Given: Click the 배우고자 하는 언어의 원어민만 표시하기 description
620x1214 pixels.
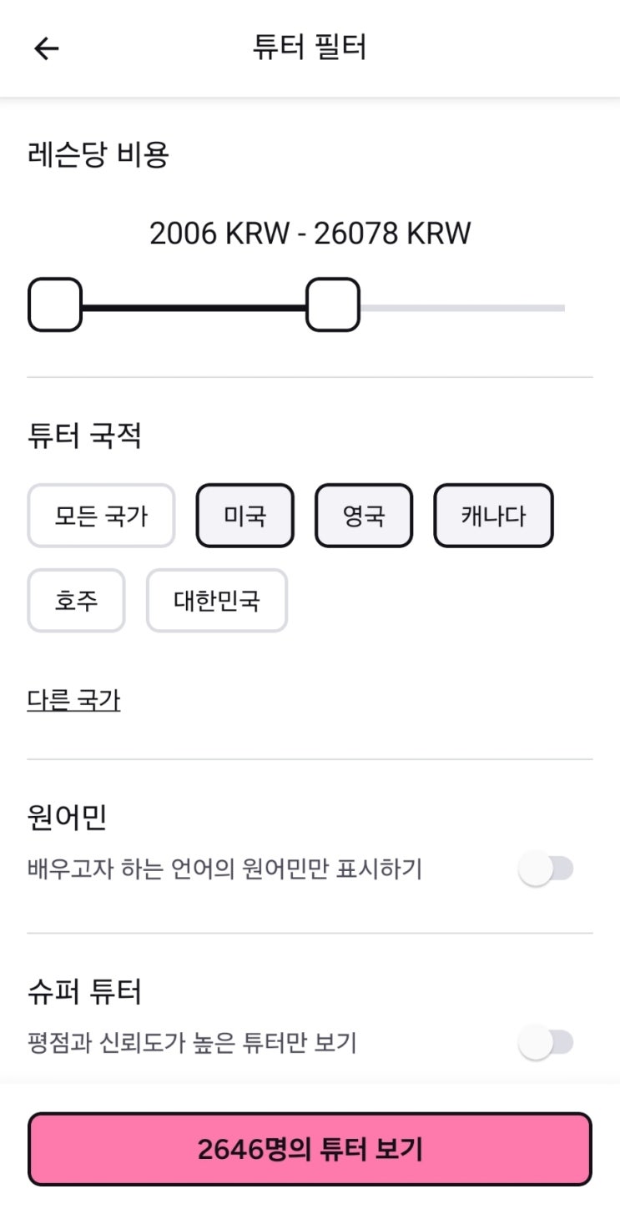Looking at the screenshot, I should click(224, 869).
